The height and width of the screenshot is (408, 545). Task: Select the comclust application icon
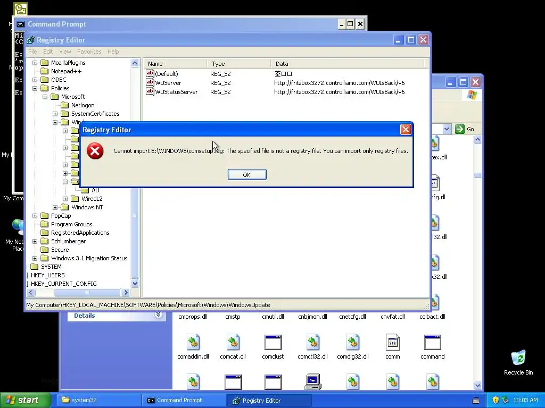(273, 342)
